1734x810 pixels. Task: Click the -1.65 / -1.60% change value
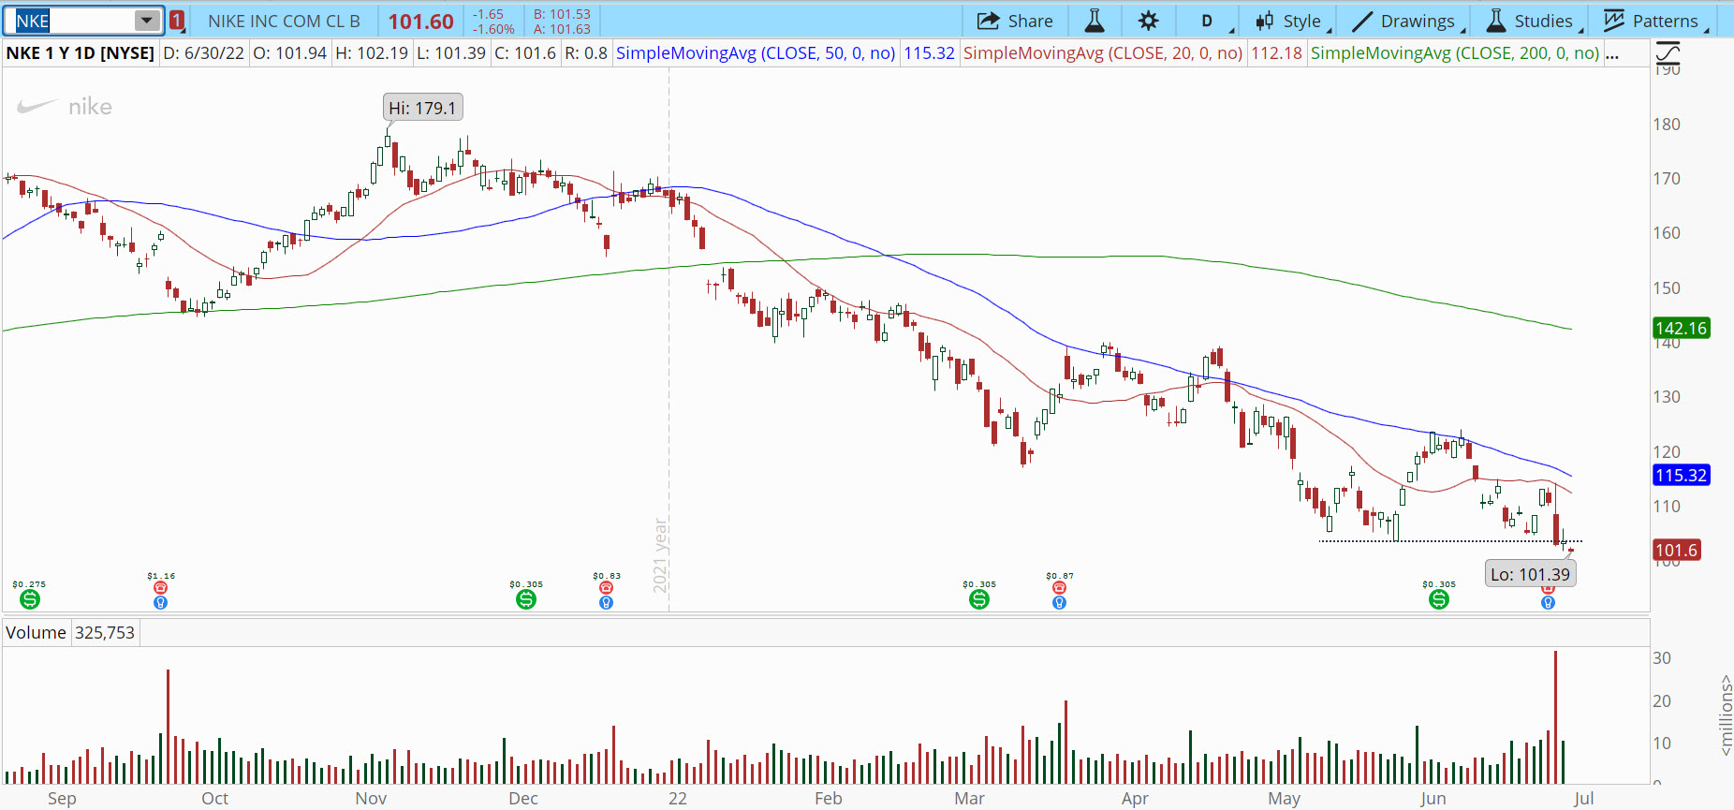492,22
